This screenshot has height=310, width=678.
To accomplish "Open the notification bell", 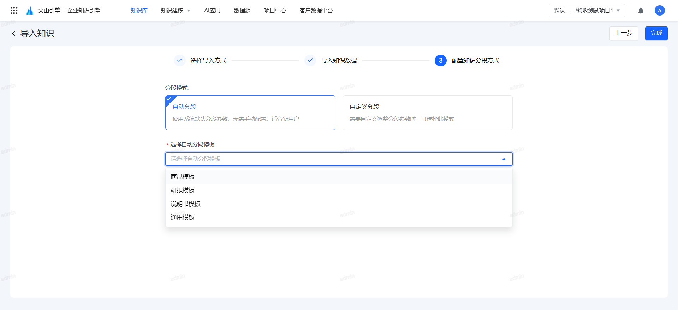I will 641,11.
